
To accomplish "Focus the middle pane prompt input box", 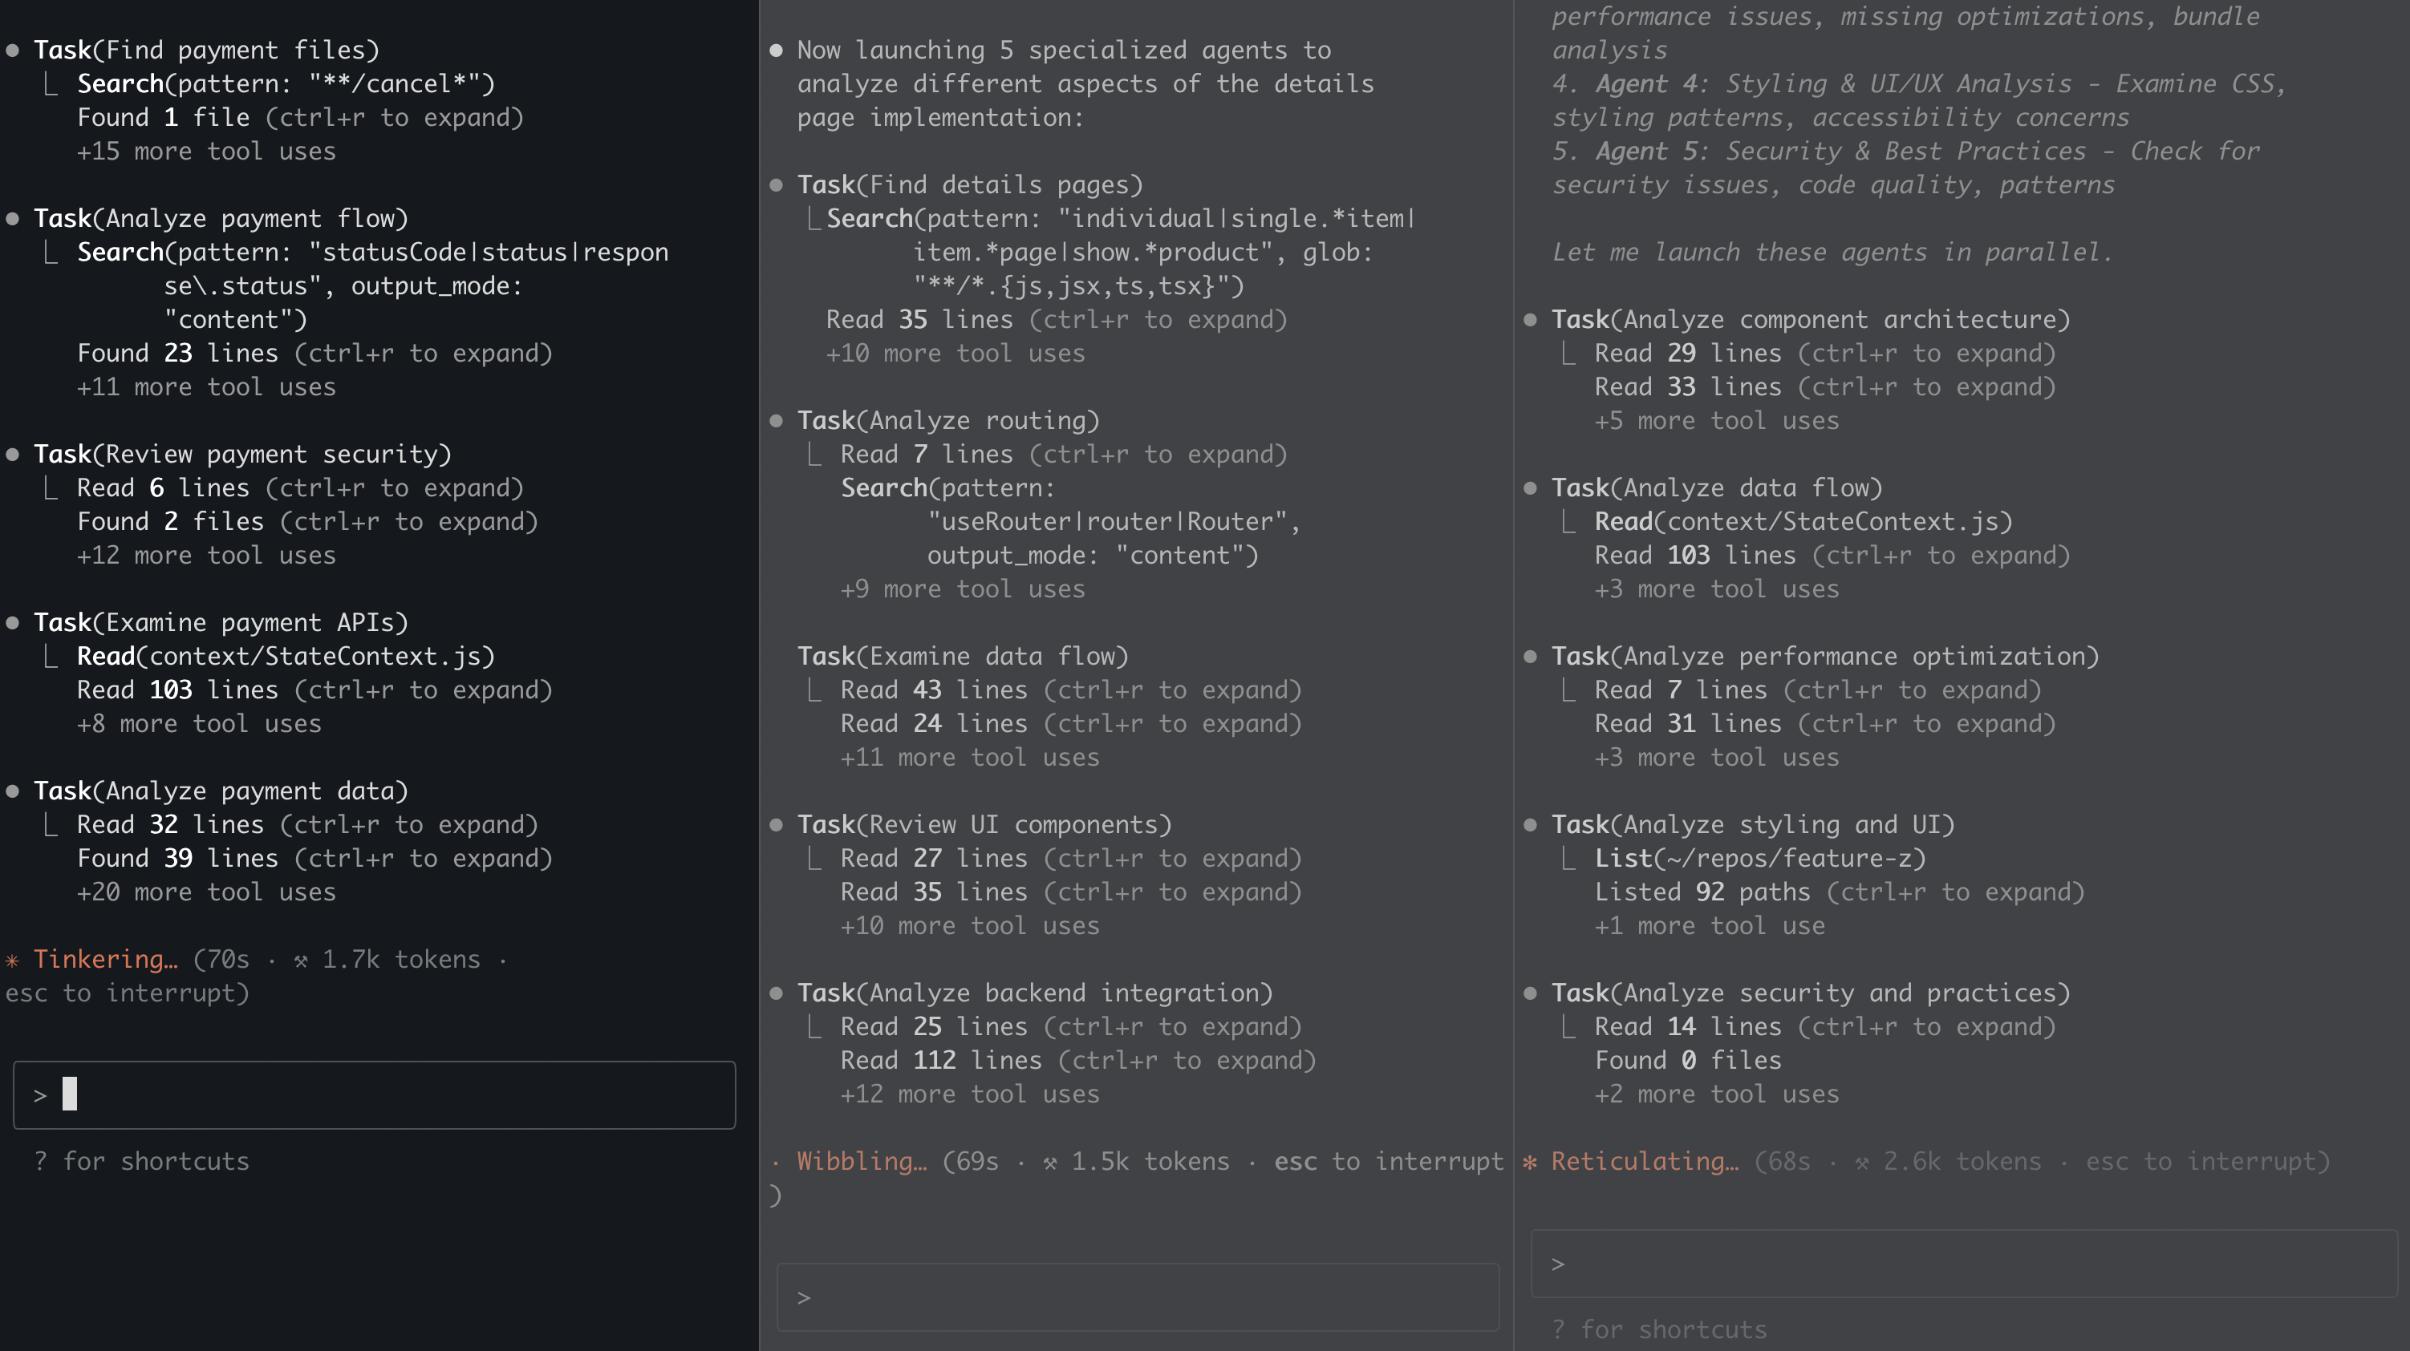I will pyautogui.click(x=1138, y=1296).
